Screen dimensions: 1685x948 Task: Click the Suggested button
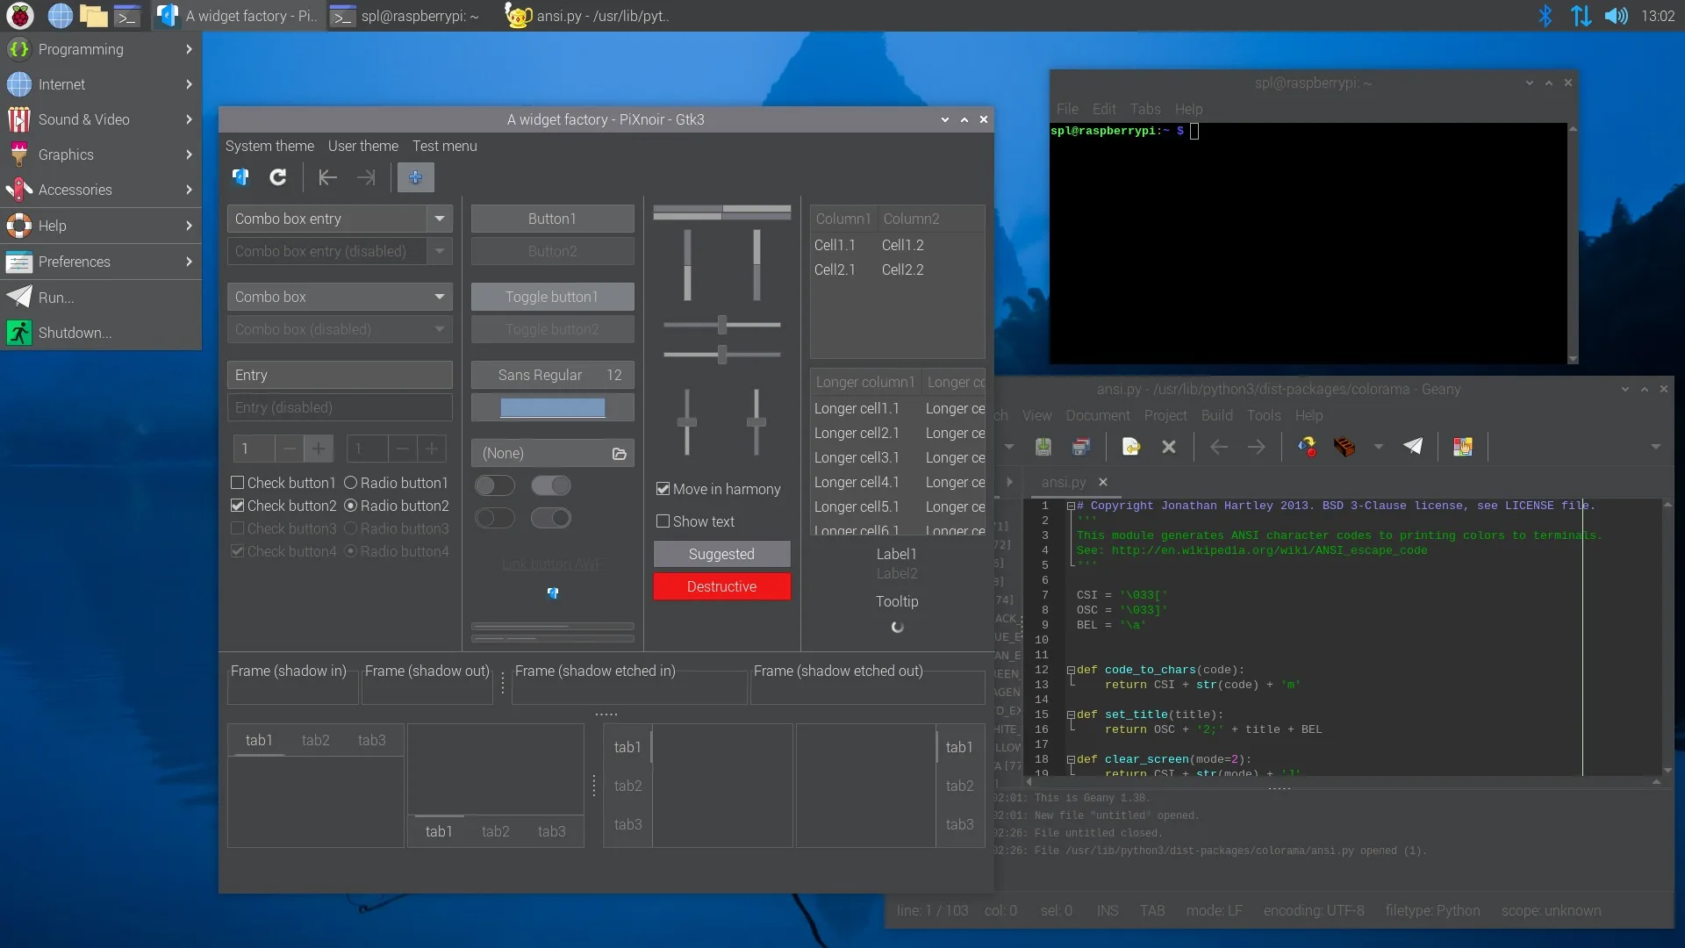point(721,554)
